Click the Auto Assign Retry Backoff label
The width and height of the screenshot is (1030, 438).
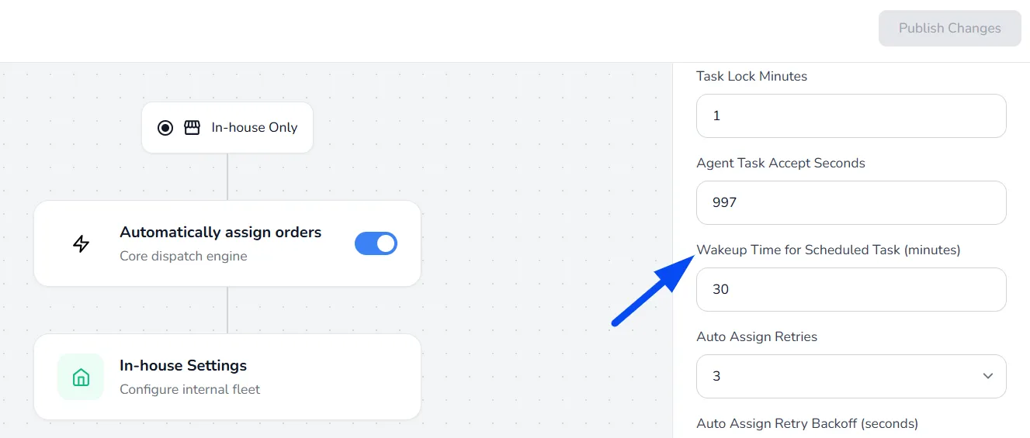(807, 423)
